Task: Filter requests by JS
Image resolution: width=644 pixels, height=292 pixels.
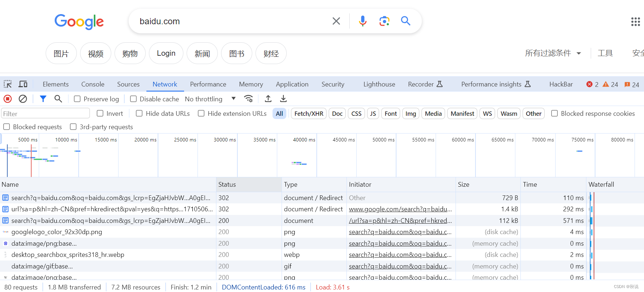Action: point(373,114)
